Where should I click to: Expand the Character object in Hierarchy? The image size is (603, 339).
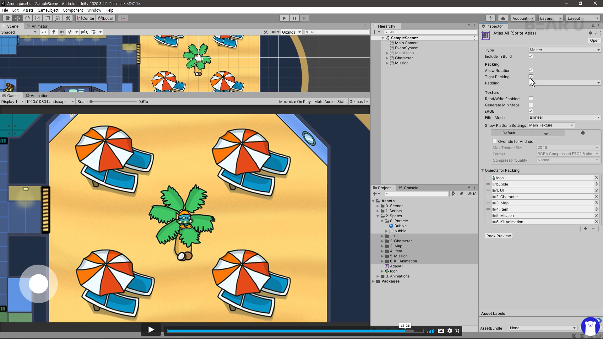click(387, 58)
